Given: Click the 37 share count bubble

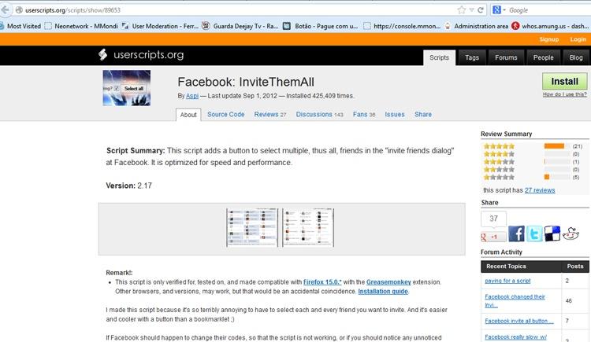Looking at the screenshot, I should 493,219.
